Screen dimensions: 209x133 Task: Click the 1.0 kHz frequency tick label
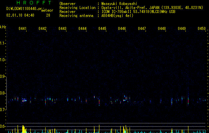(3, 60)
